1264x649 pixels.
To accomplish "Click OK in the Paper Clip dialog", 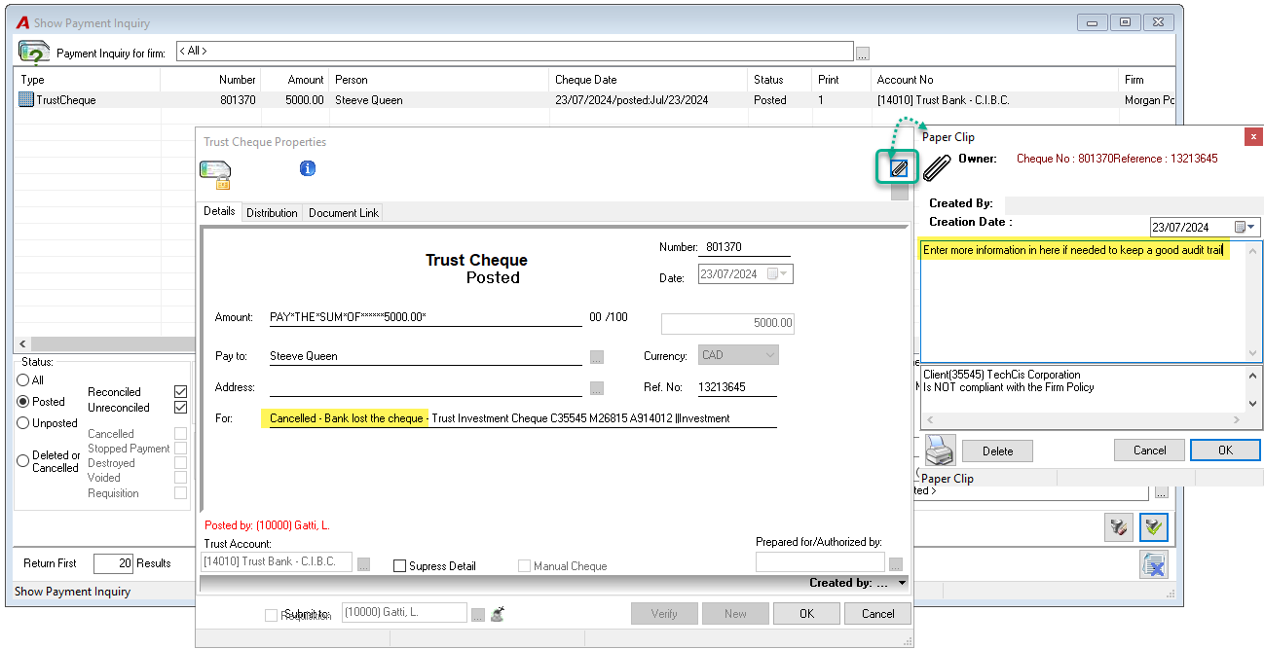I will (x=1225, y=451).
